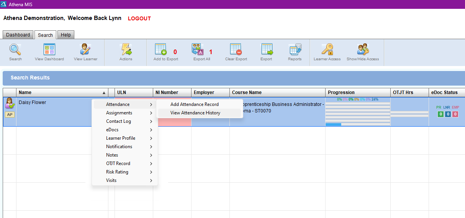Click the Daisy Flower name cell

tap(62, 112)
